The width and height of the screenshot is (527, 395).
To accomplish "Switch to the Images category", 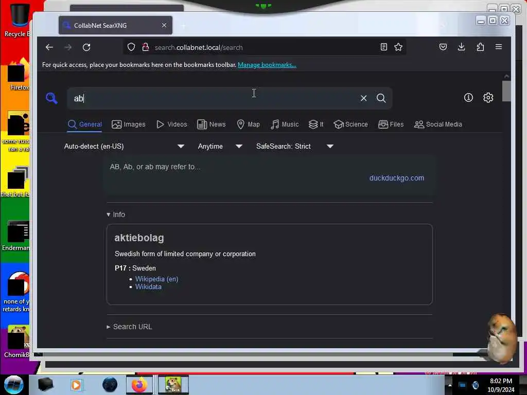I will pos(128,124).
